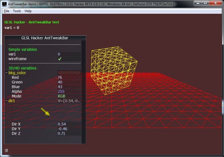Click the 'var1 = 0' overlay text
The width and height of the screenshot is (224, 157).
pyautogui.click(x=12, y=27)
